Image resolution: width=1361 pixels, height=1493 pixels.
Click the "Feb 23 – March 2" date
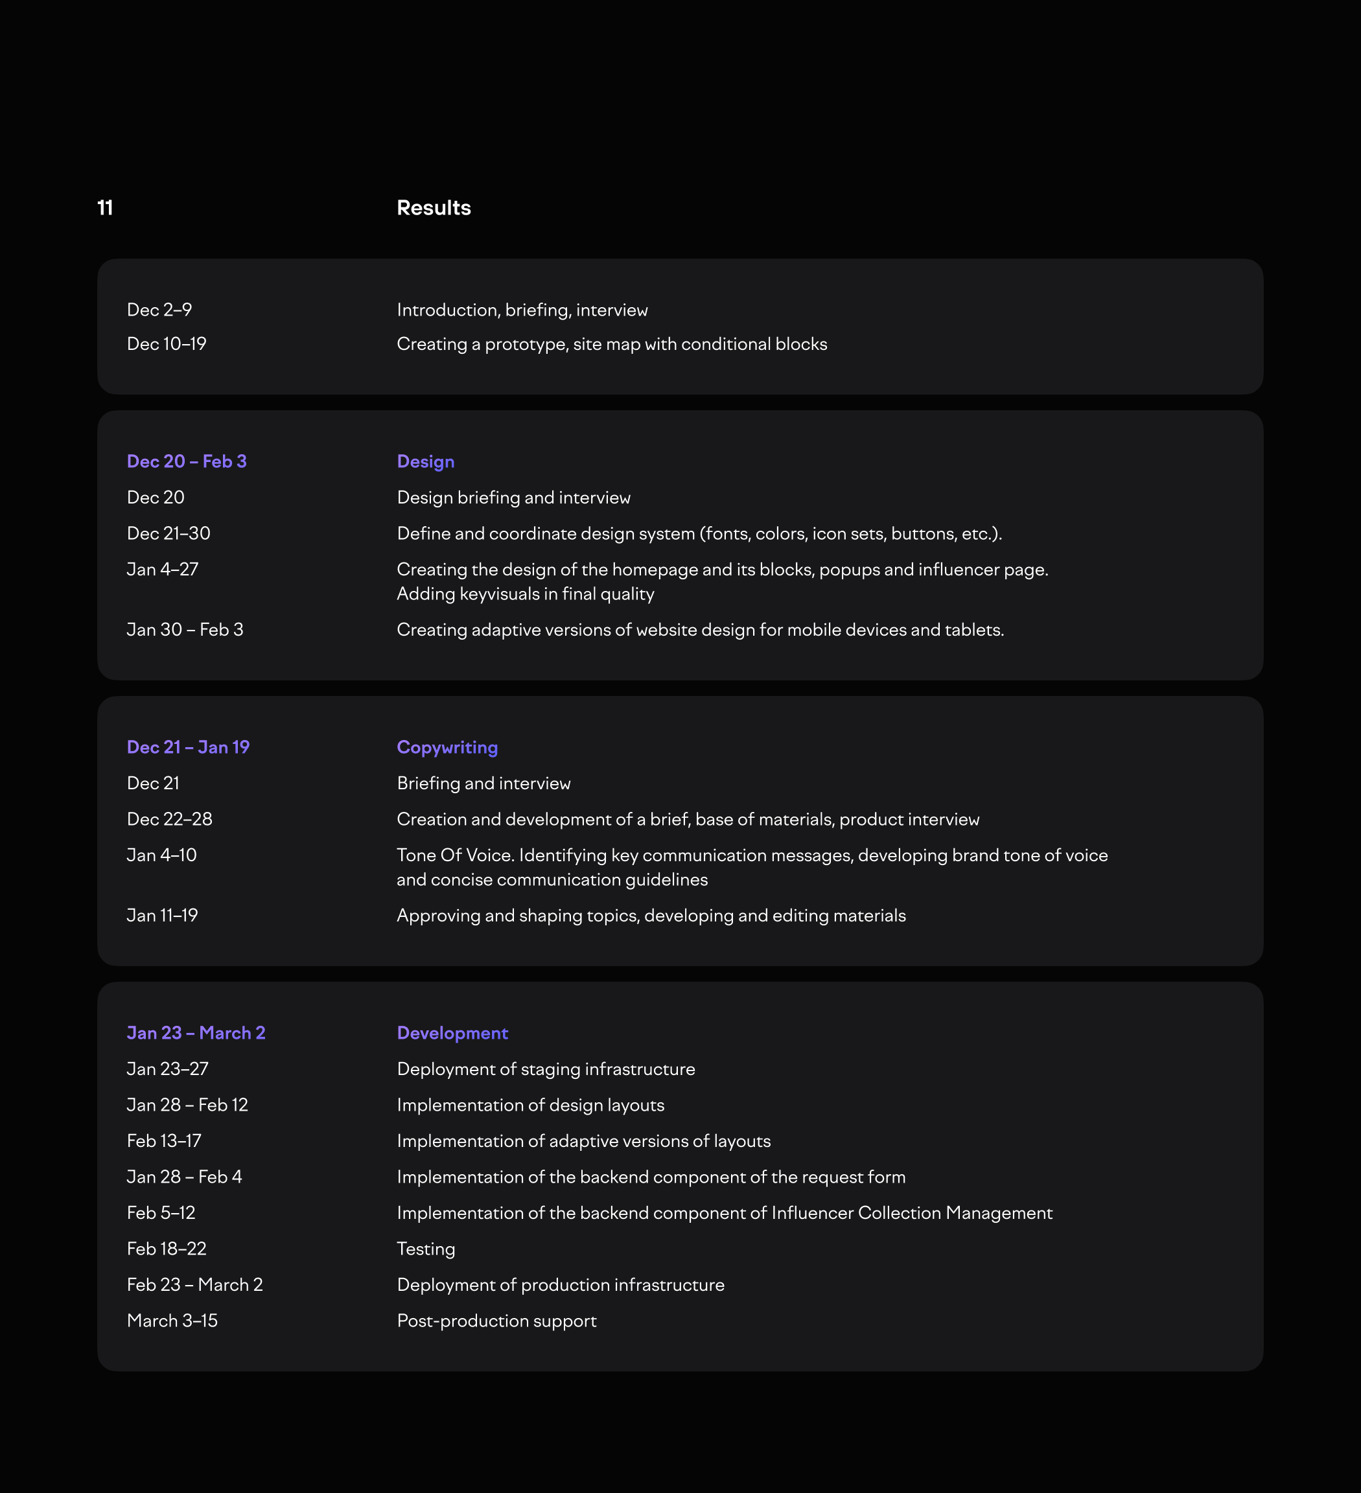(x=194, y=1285)
